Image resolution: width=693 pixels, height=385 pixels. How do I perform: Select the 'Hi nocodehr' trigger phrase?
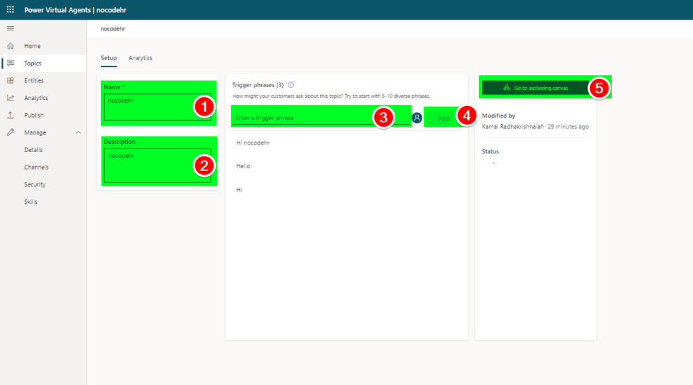(253, 143)
